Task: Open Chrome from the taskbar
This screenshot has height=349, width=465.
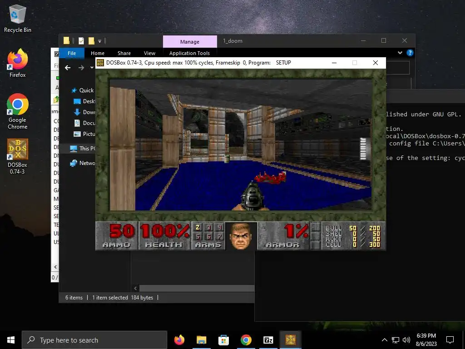Action: (x=246, y=340)
